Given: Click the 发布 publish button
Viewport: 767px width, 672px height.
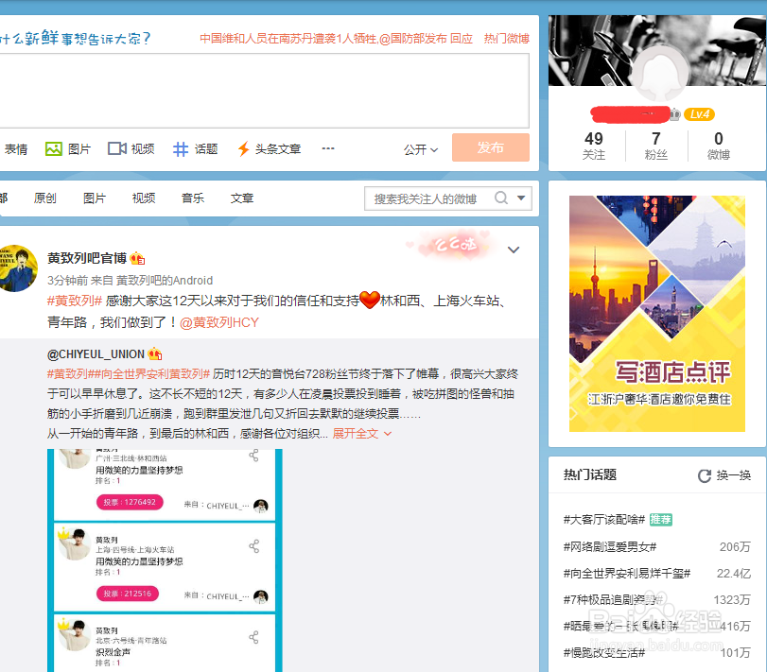Looking at the screenshot, I should click(490, 148).
